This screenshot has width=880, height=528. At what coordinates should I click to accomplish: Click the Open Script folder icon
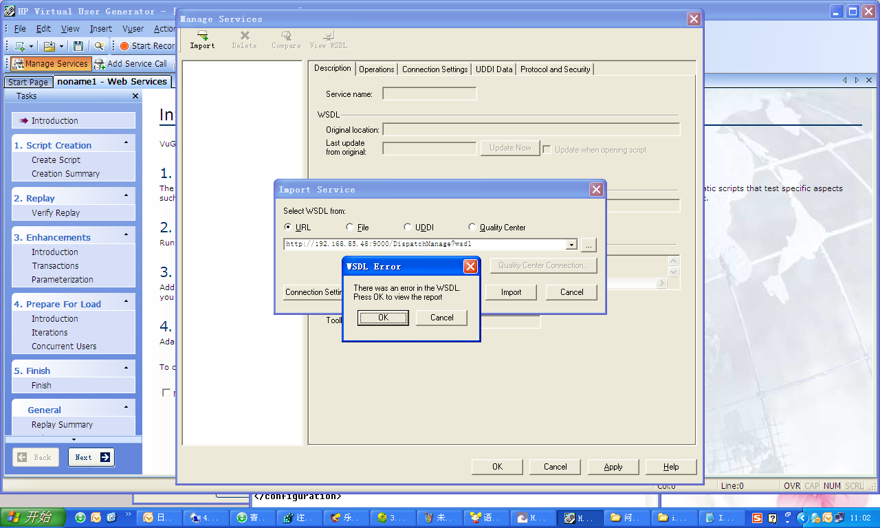tap(49, 46)
